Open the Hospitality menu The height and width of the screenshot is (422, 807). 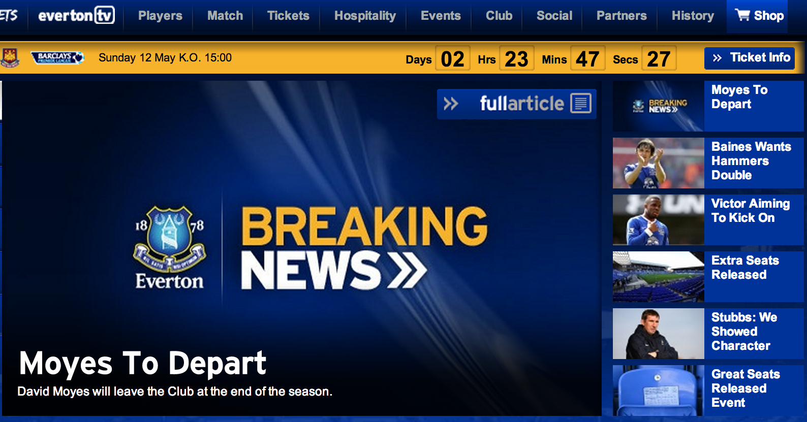pos(365,16)
